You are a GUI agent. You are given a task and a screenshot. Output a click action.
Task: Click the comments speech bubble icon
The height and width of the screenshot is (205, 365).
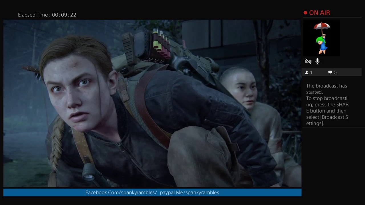tap(330, 73)
